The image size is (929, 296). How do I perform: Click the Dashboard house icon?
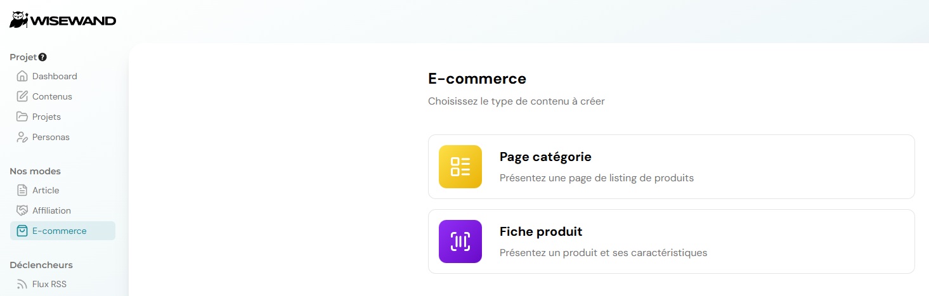(22, 76)
